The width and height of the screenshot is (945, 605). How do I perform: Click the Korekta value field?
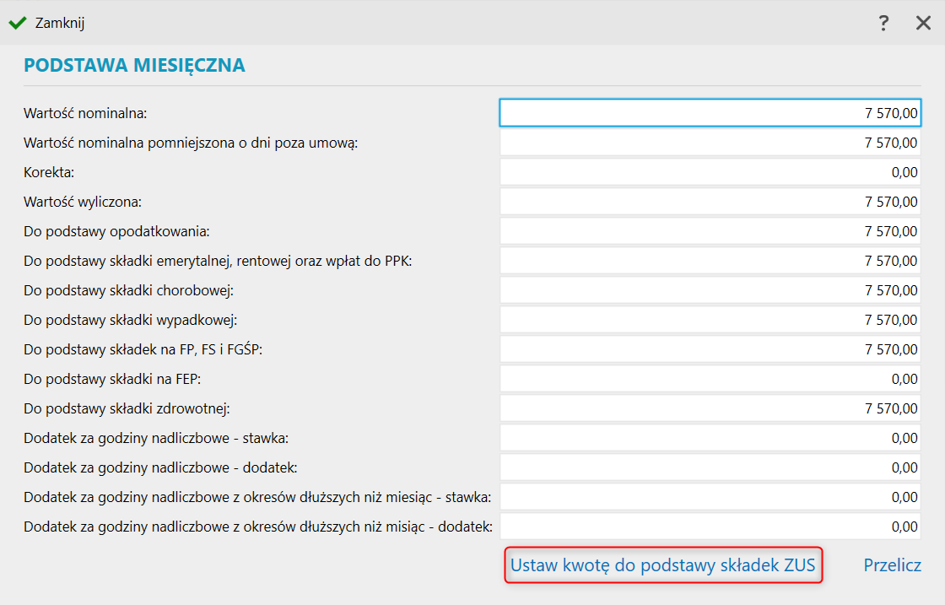pyautogui.click(x=710, y=172)
